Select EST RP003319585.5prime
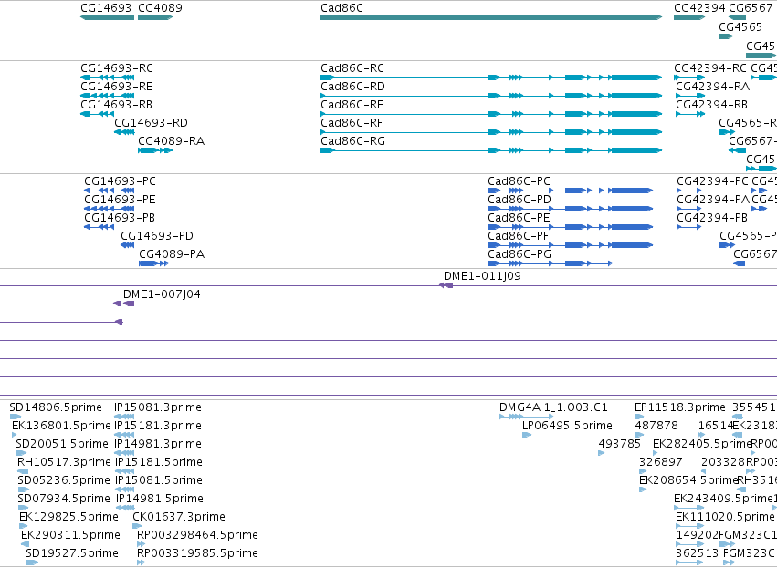This screenshot has width=777, height=567. click(x=142, y=562)
